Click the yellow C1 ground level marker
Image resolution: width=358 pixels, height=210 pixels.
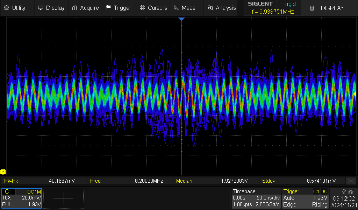pyautogui.click(x=3, y=172)
